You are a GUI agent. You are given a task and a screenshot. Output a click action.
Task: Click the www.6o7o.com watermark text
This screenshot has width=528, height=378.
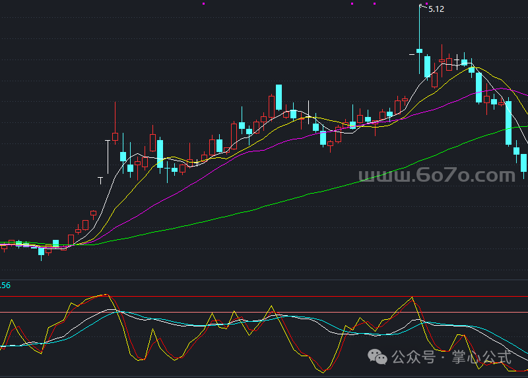[436, 176]
